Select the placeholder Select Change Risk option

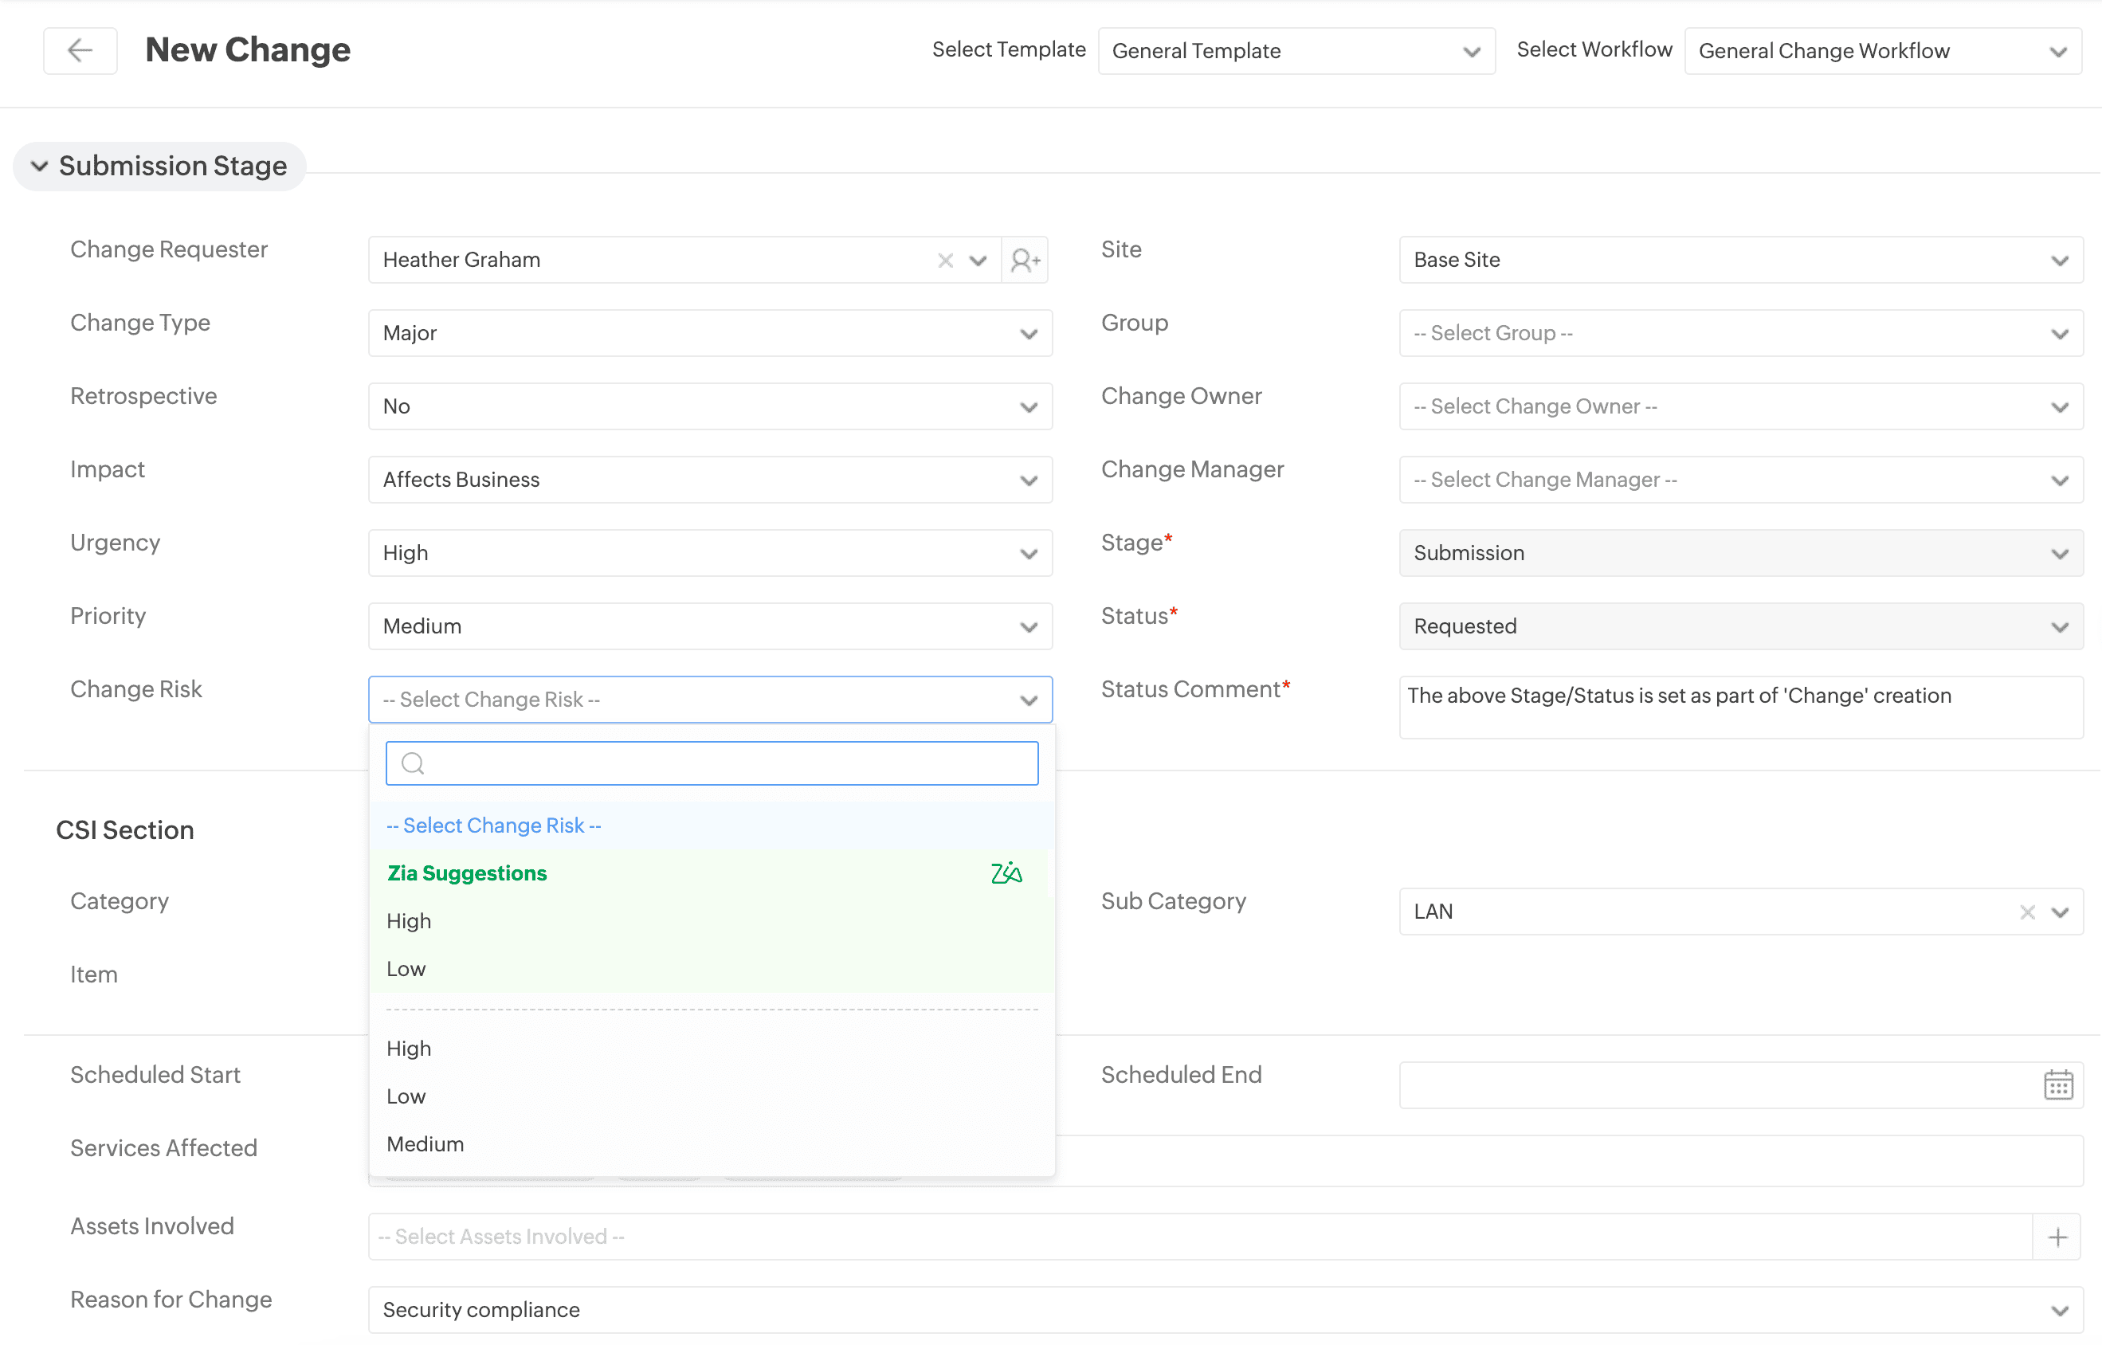(493, 825)
